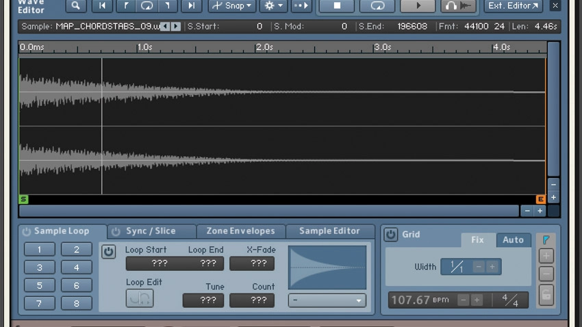The width and height of the screenshot is (582, 327).
Task: Select the Auto grid tab
Action: (x=513, y=240)
